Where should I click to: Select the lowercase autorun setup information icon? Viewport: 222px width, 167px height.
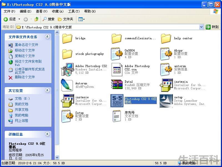(x=166, y=69)
